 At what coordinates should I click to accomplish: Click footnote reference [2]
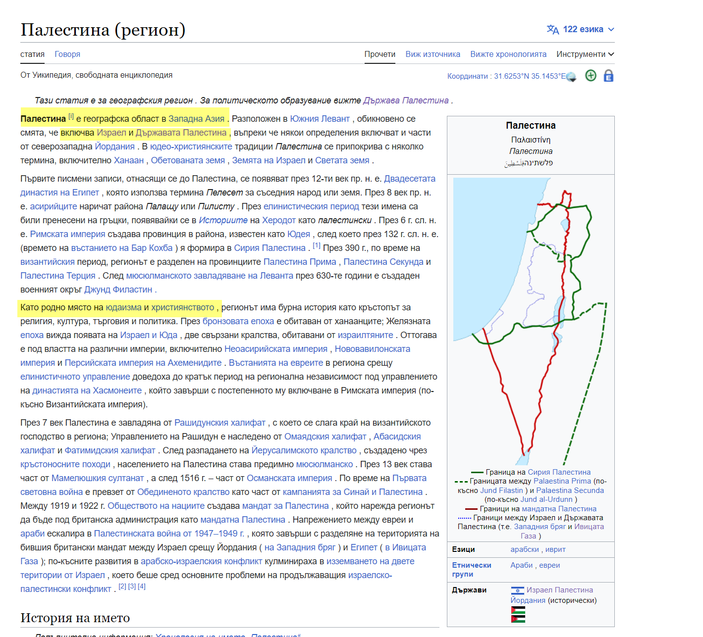(122, 587)
